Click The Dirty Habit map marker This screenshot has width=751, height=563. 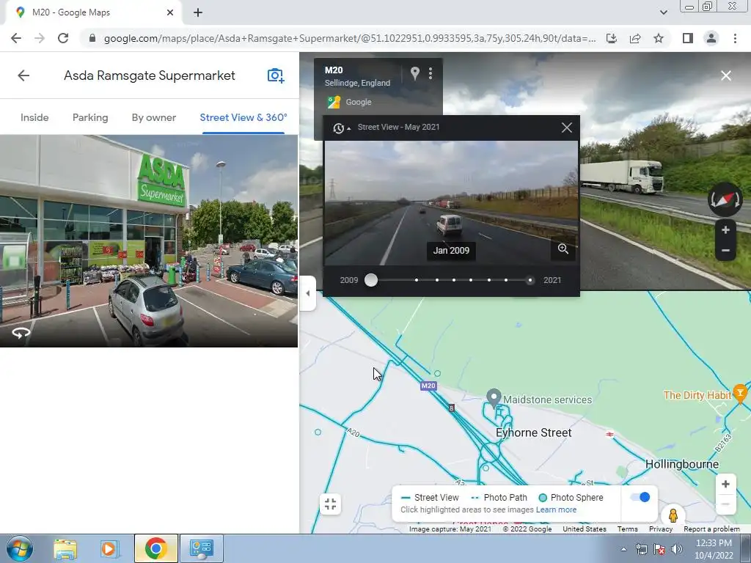click(740, 393)
